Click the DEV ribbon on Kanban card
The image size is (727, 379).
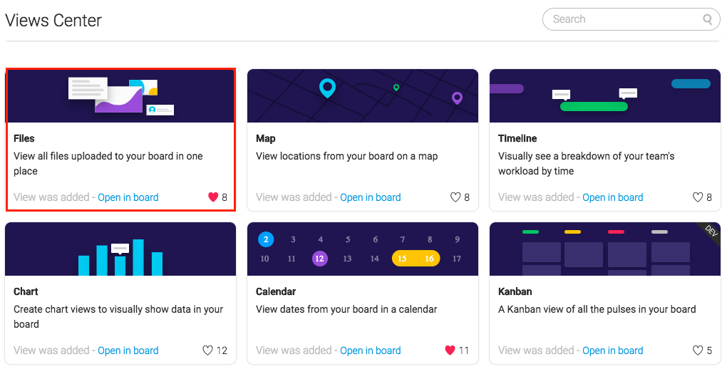point(711,231)
